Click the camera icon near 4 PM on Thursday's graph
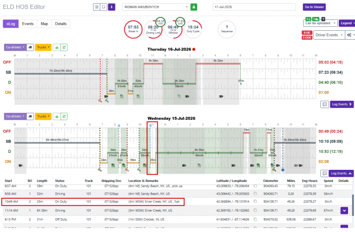The image size is (355, 232). (x=221, y=97)
